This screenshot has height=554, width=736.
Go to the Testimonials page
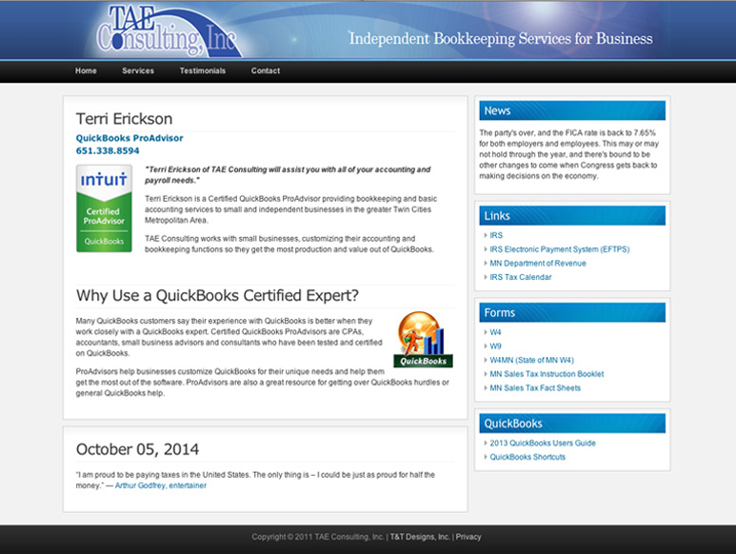coord(203,71)
